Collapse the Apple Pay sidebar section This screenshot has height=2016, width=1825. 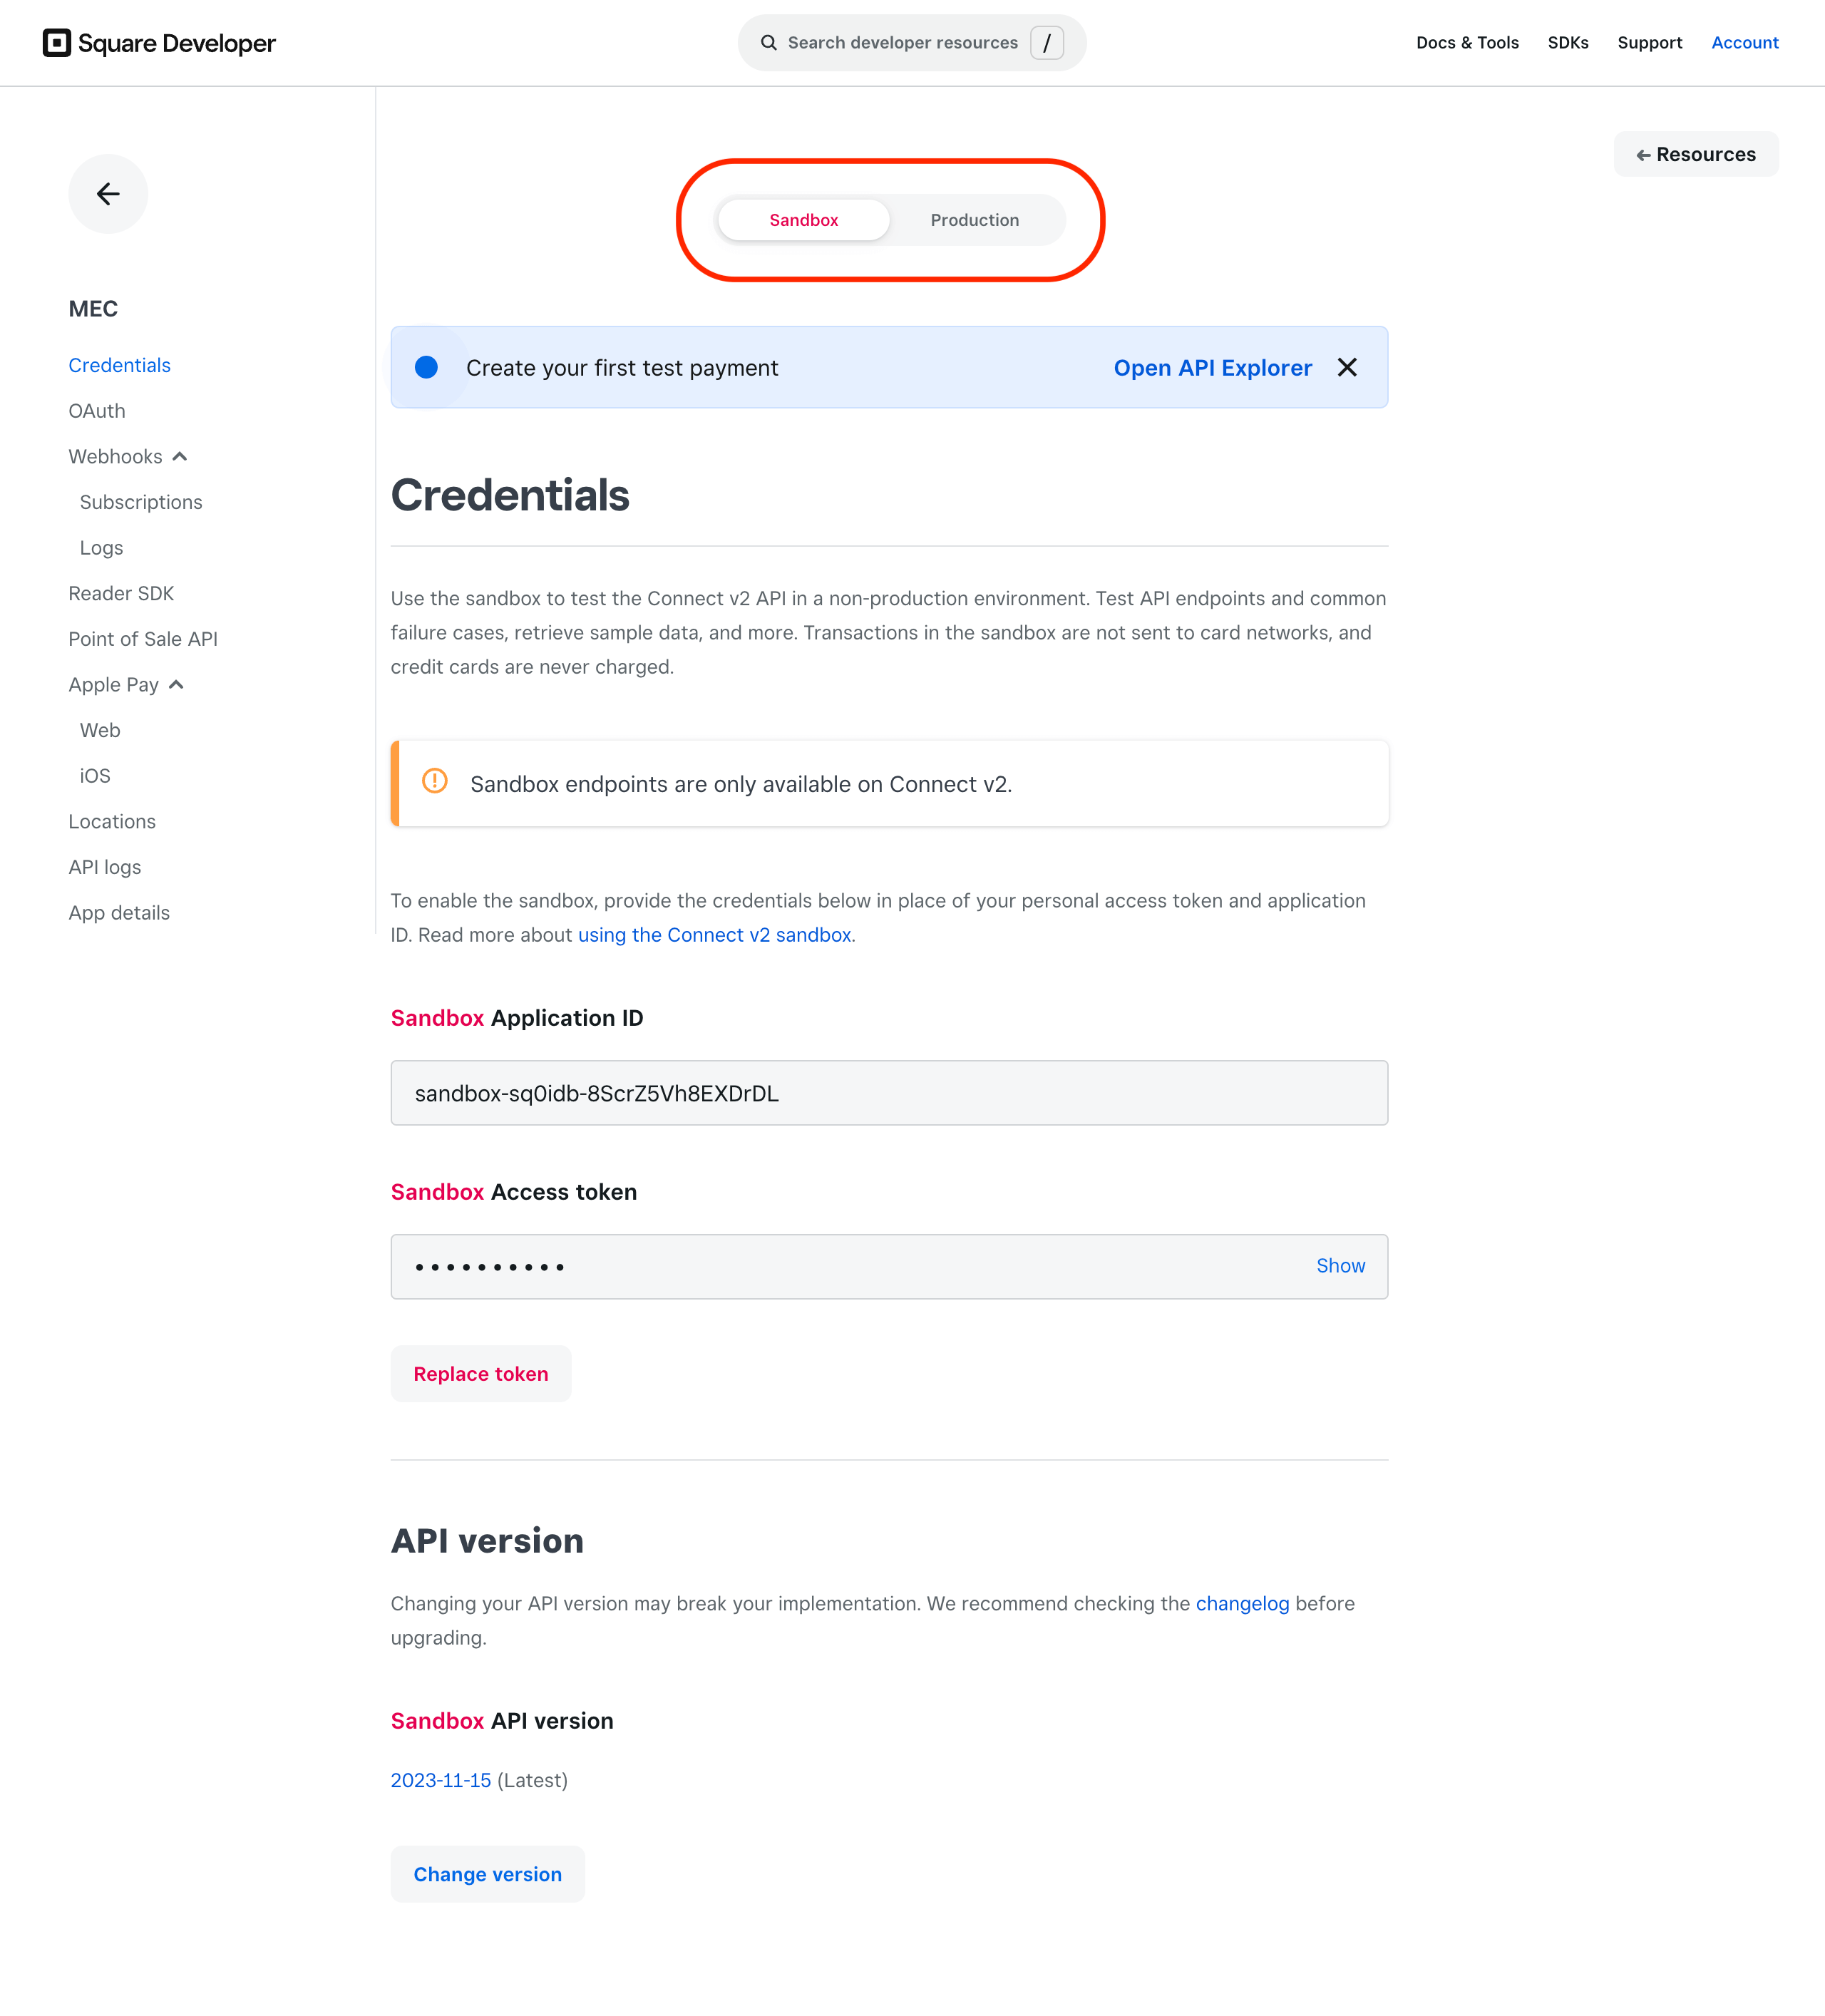tap(177, 685)
